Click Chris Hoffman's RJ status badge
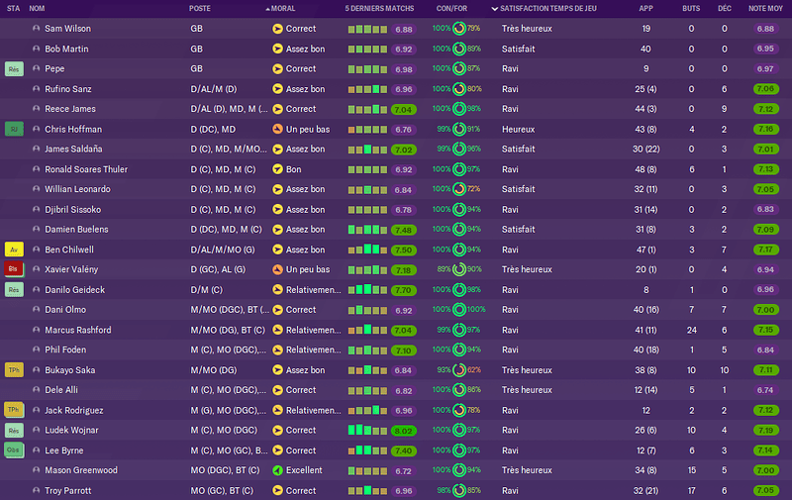This screenshot has height=500, width=792. [x=14, y=130]
